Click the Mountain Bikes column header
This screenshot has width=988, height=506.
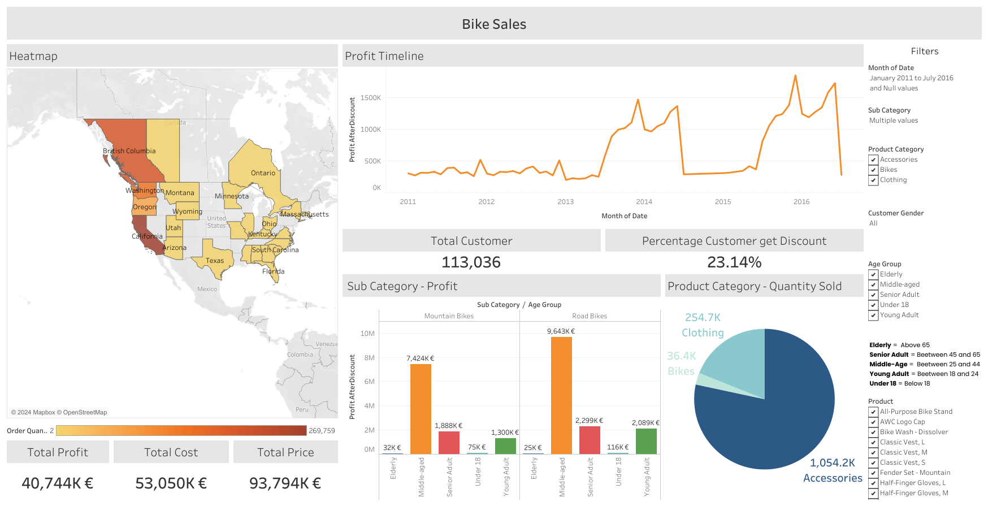point(449,316)
